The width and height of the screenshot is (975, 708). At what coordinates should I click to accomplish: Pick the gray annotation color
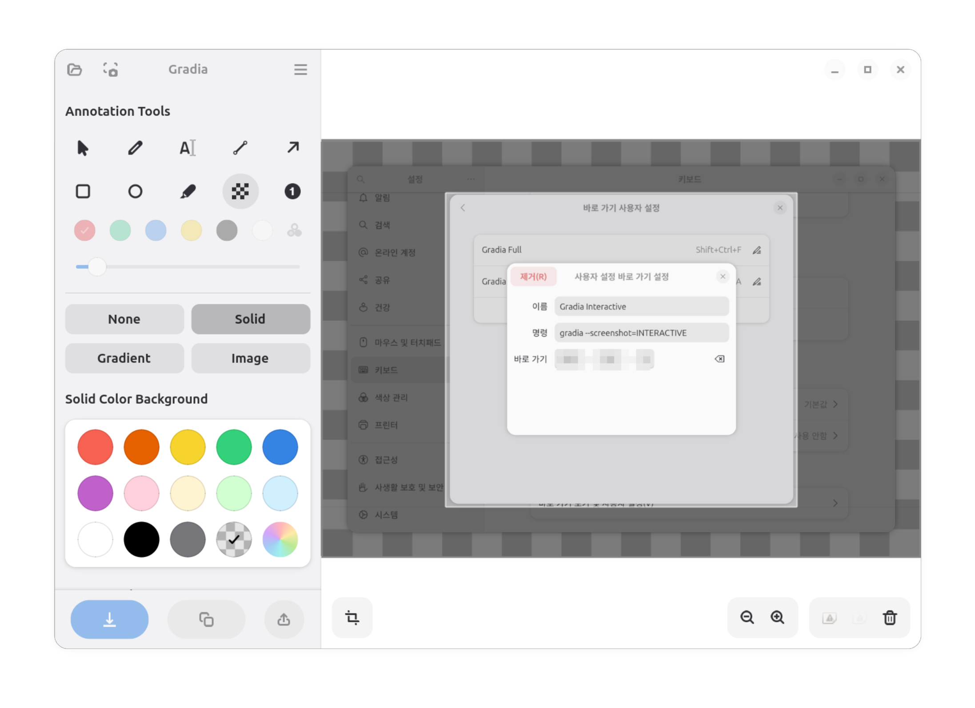click(x=227, y=231)
